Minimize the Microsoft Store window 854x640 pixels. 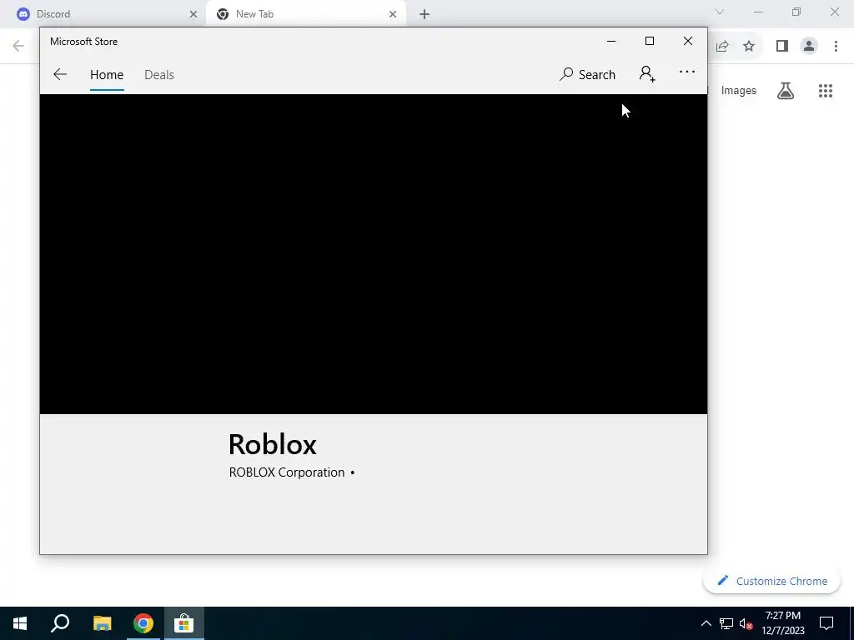tap(611, 42)
